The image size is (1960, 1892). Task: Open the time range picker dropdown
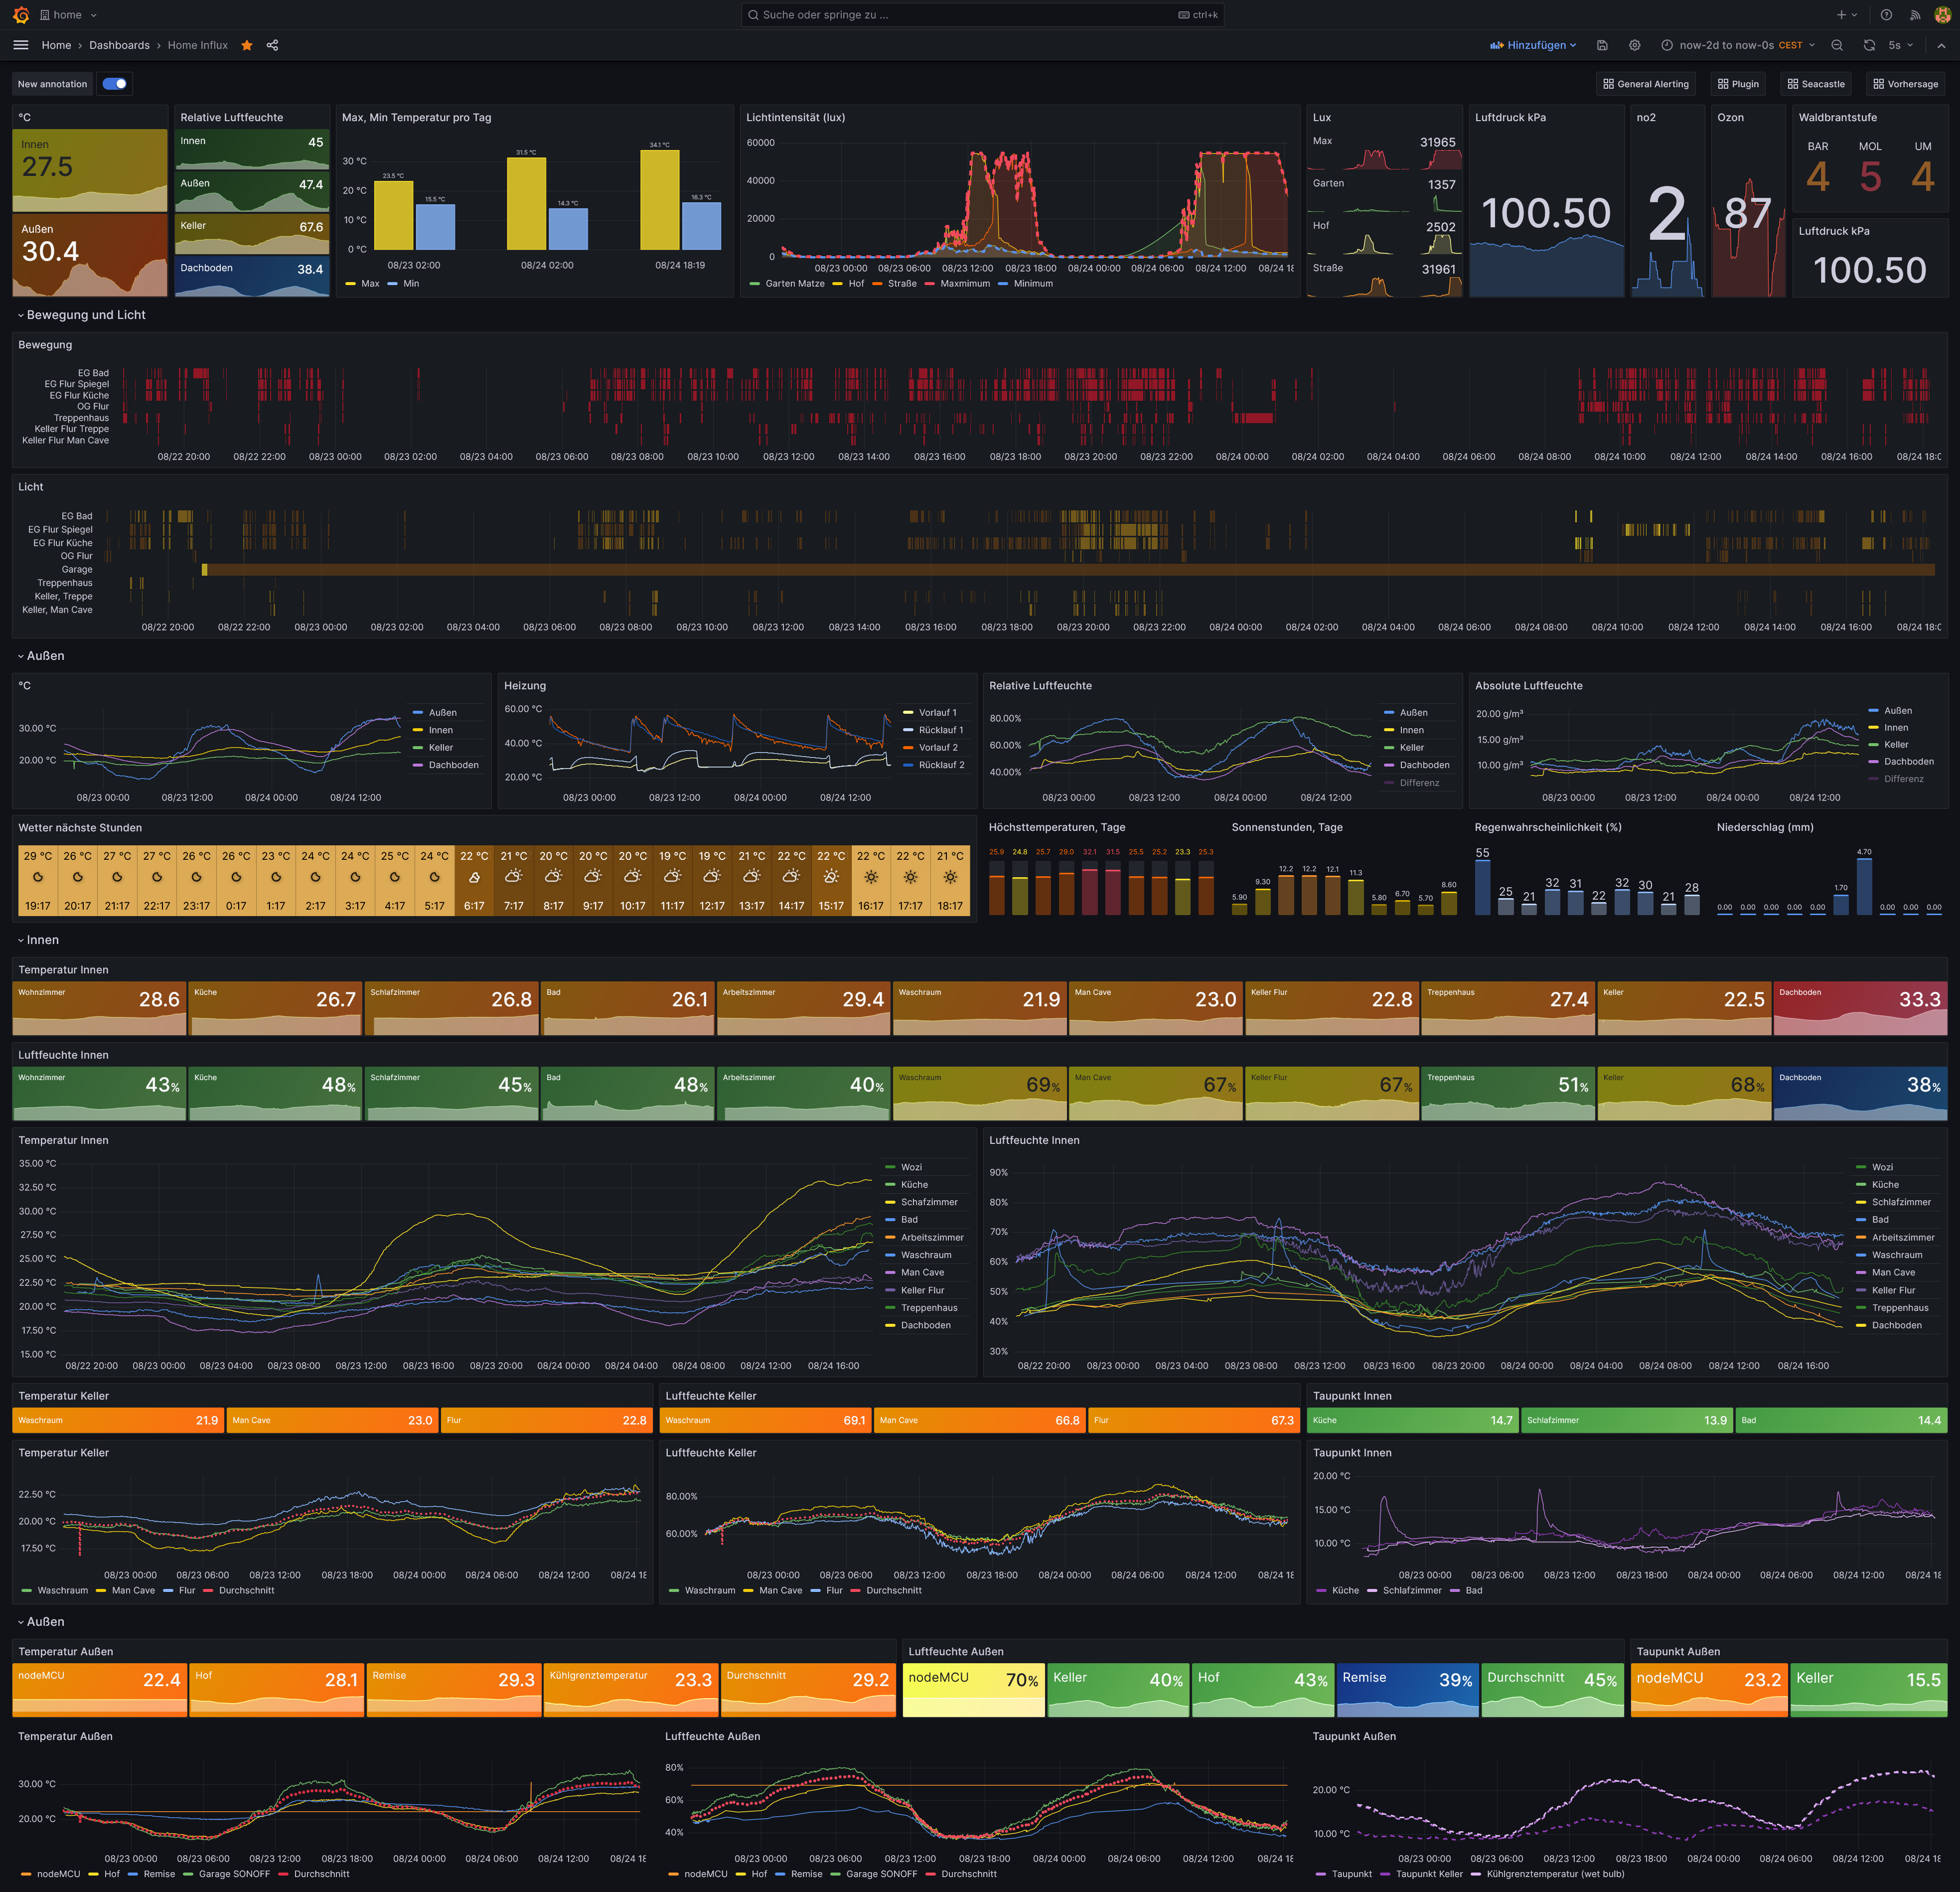1738,45
